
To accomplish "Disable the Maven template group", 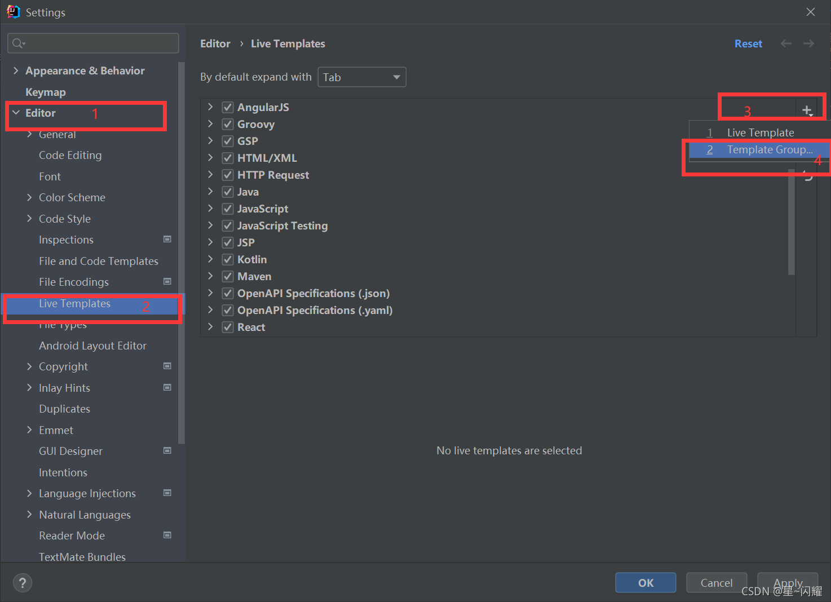I will click(x=228, y=276).
